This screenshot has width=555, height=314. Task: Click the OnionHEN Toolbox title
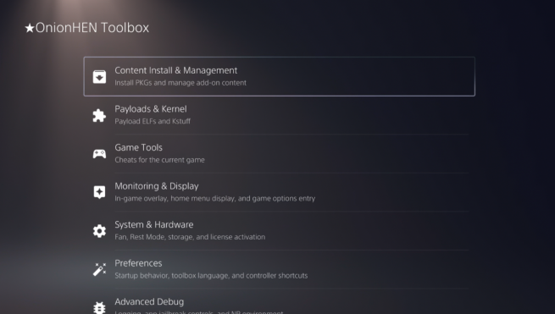coord(87,28)
